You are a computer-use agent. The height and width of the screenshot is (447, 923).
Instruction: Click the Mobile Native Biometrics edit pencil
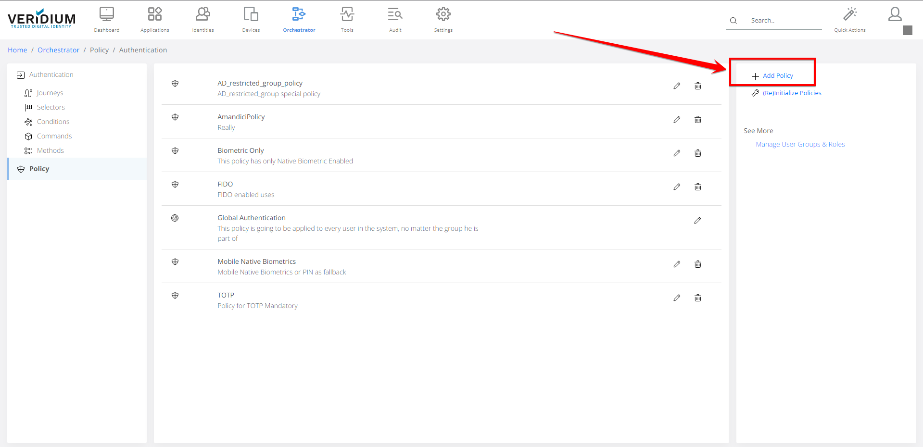[677, 264]
